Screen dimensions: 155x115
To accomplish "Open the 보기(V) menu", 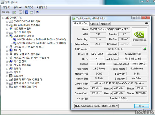I will [x=29, y=7].
